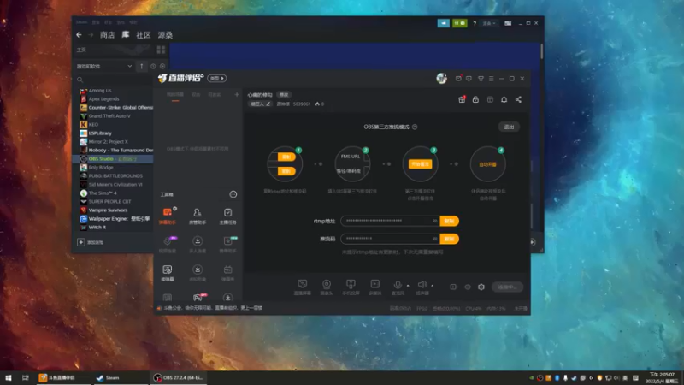Open the hamburger menu in the companion title bar
The height and width of the screenshot is (385, 684).
pos(491,79)
